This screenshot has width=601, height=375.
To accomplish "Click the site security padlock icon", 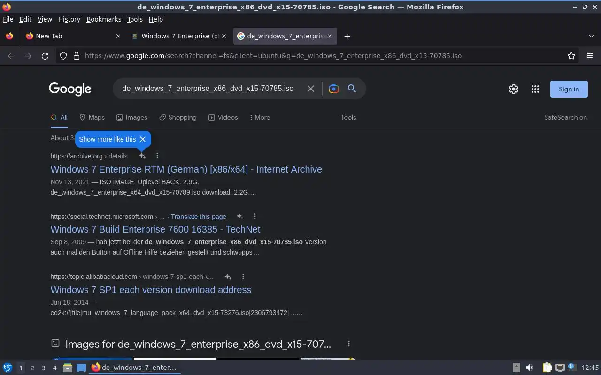I will click(x=77, y=56).
